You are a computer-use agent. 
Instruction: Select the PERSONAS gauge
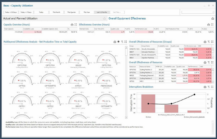click(107, 80)
